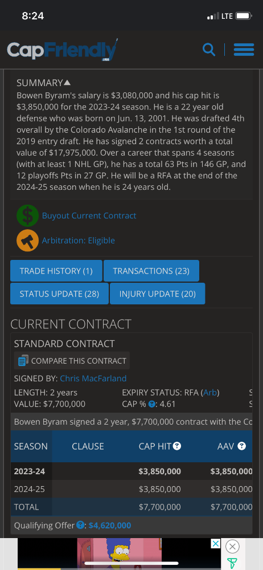
Task: Open the Buyout Current Contract link
Action: click(89, 215)
